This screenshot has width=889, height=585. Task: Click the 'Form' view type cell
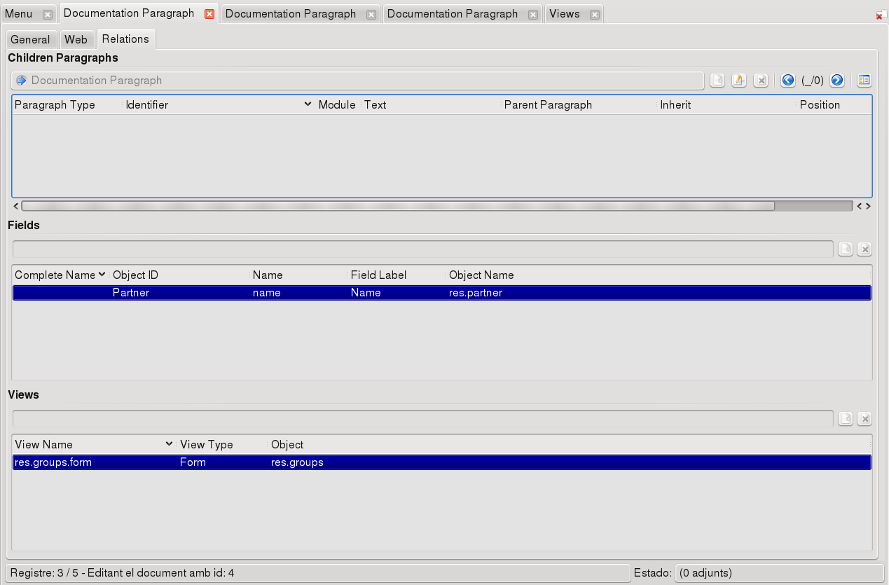coord(193,462)
